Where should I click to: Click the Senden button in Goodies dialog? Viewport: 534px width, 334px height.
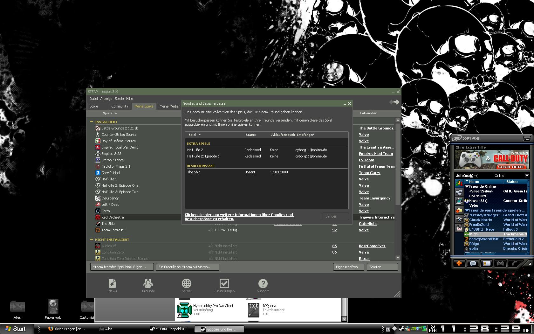point(336,216)
